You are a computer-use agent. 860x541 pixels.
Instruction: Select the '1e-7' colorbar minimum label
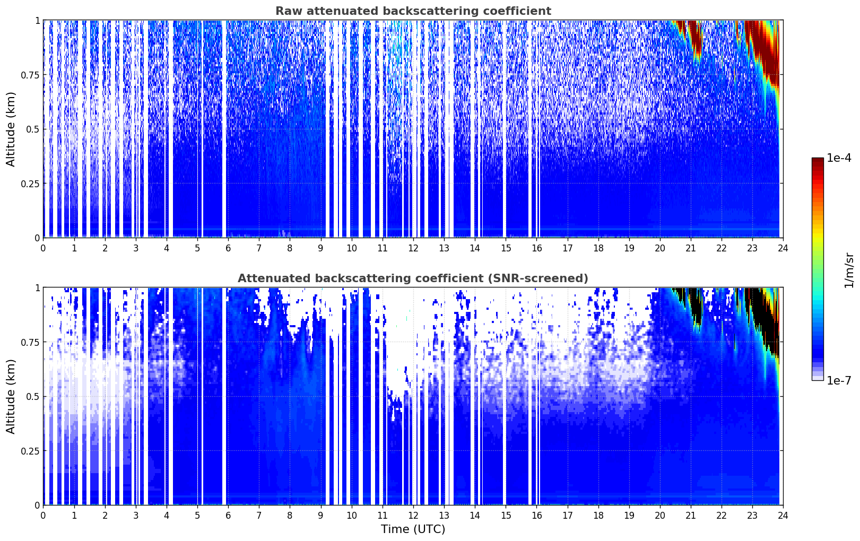pyautogui.click(x=839, y=380)
